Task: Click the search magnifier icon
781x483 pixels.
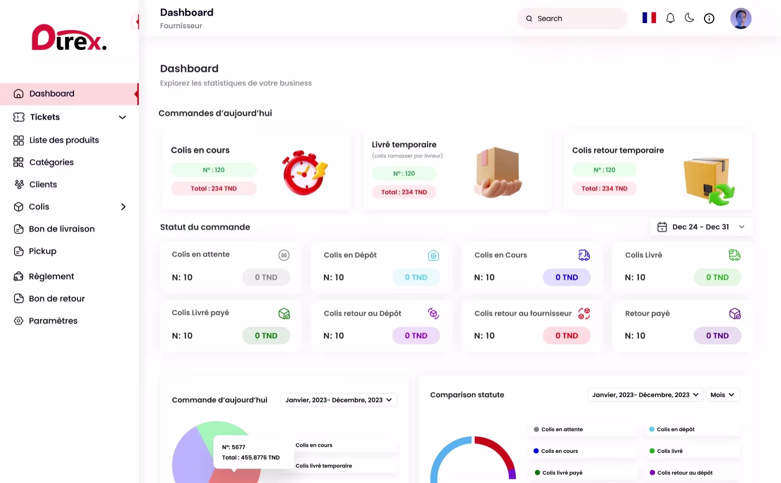Action: point(529,19)
